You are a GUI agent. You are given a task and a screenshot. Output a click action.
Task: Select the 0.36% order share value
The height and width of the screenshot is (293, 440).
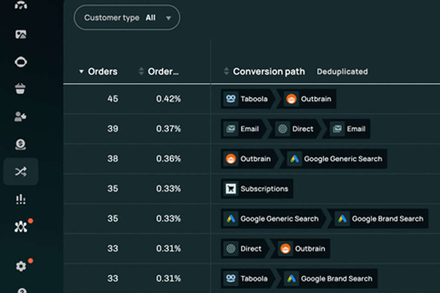click(168, 159)
